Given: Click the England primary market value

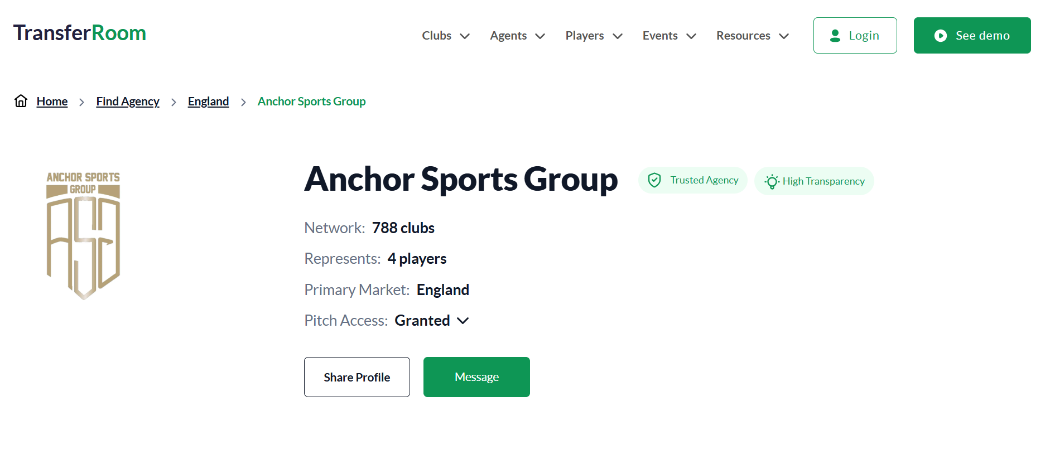Looking at the screenshot, I should (x=442, y=290).
